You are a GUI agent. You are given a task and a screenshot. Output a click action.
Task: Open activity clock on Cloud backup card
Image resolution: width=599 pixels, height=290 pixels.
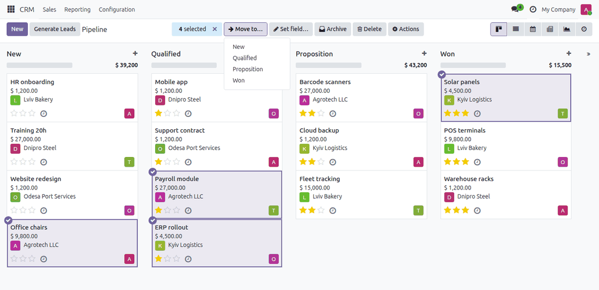(x=333, y=162)
